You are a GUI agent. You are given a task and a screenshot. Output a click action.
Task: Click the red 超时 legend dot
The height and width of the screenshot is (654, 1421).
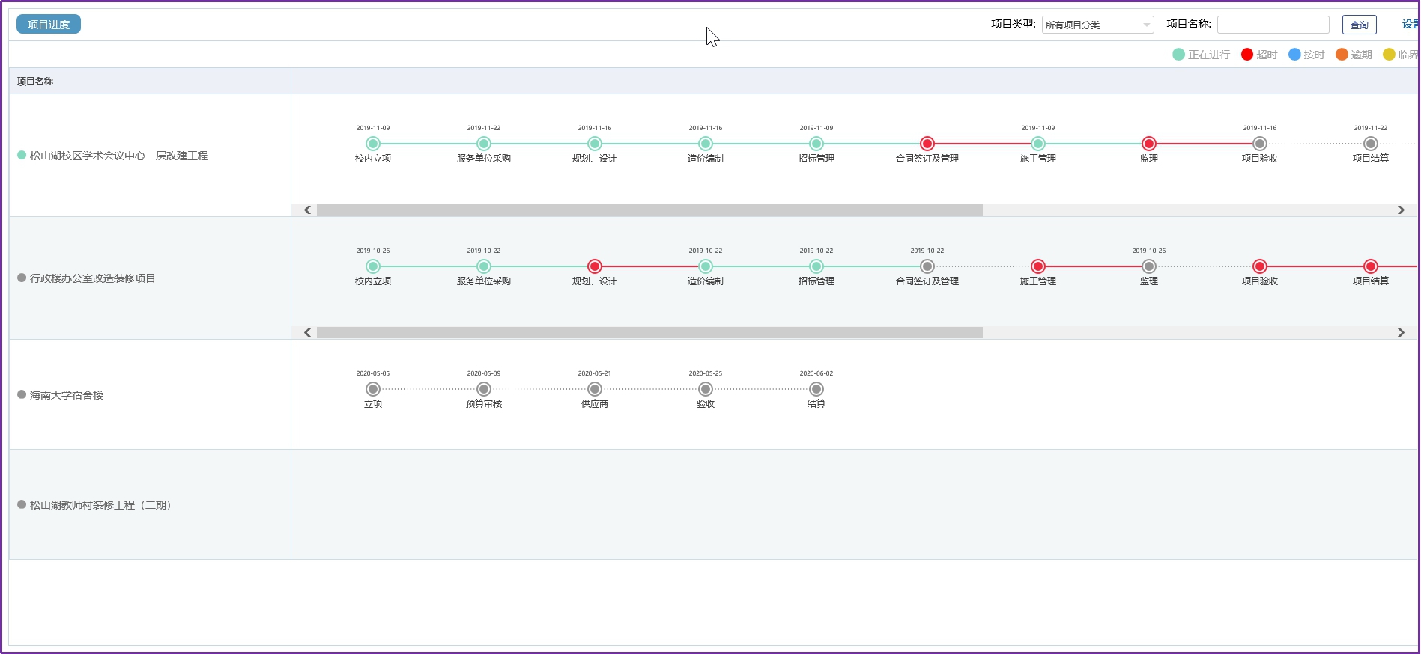[1247, 55]
